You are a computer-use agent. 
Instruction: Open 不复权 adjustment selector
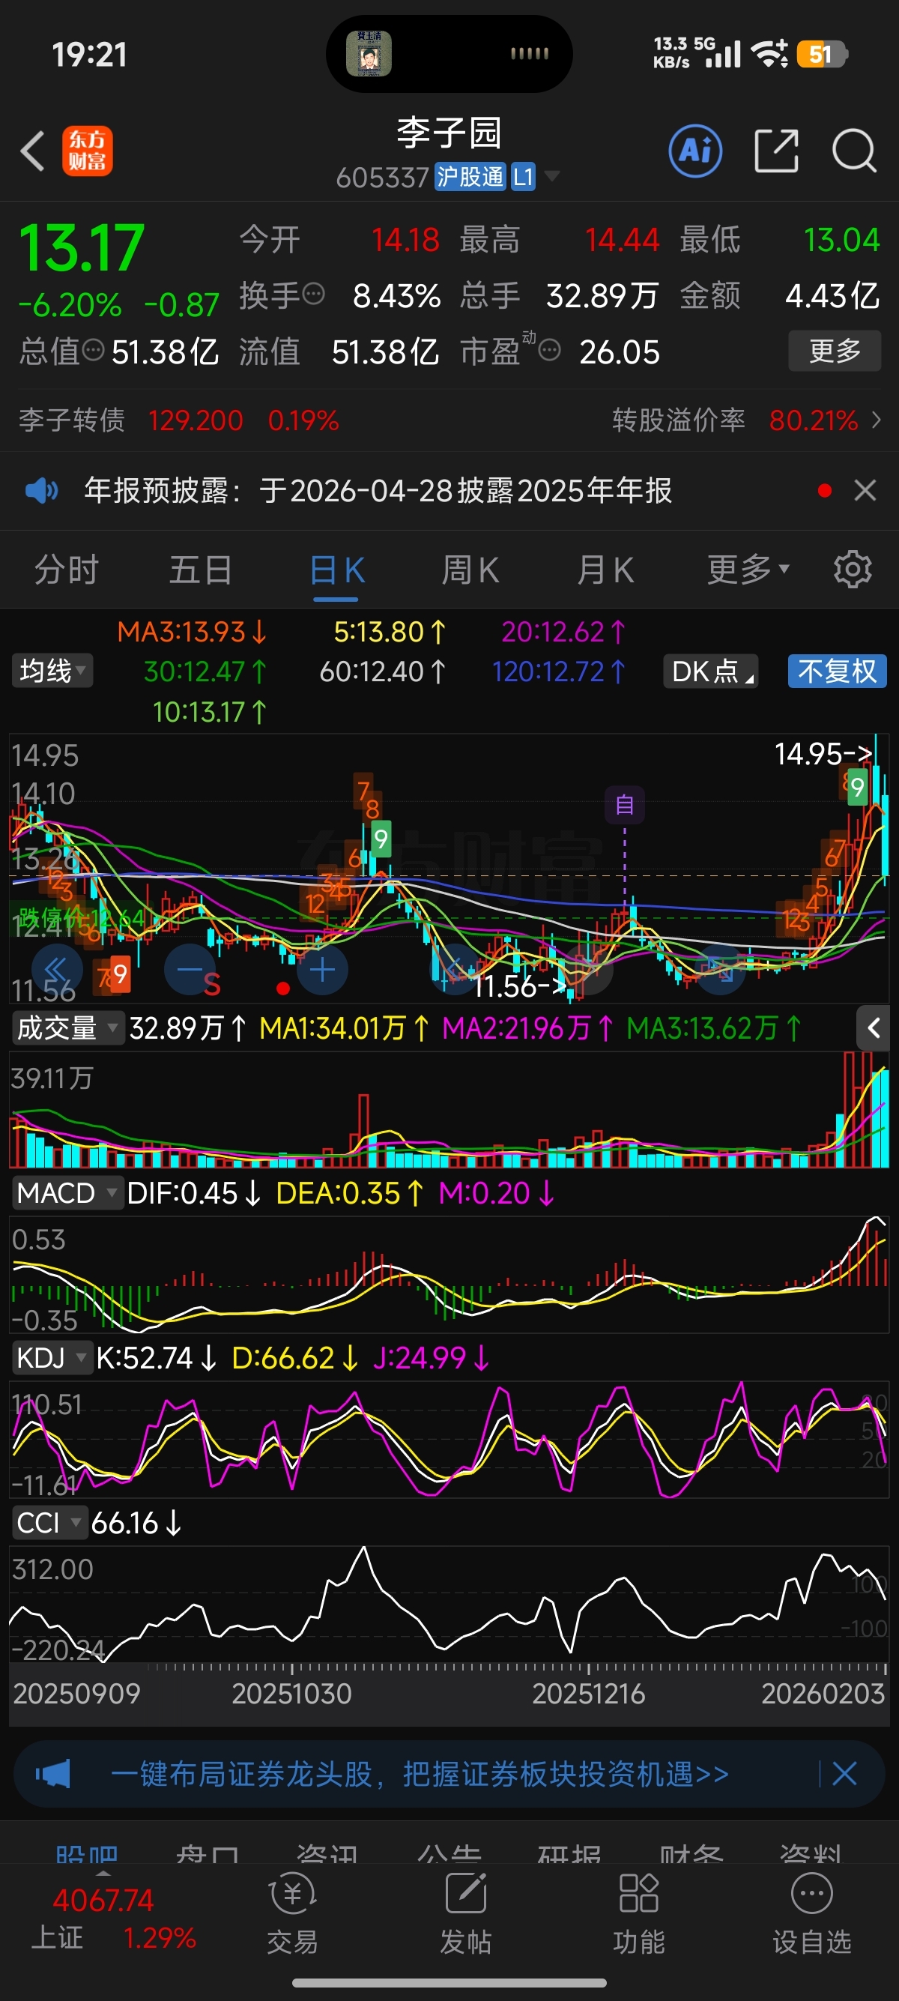click(837, 671)
